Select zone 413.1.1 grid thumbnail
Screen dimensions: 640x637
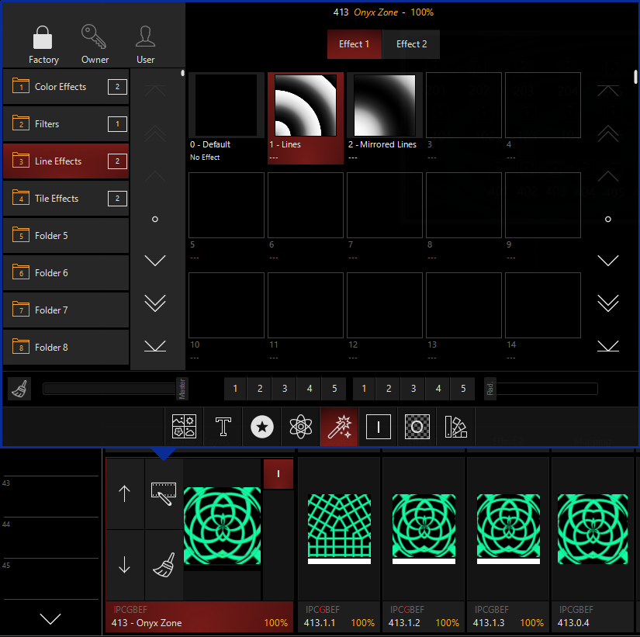(339, 529)
